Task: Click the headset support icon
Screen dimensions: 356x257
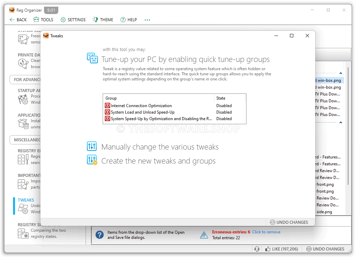Action: (257, 249)
